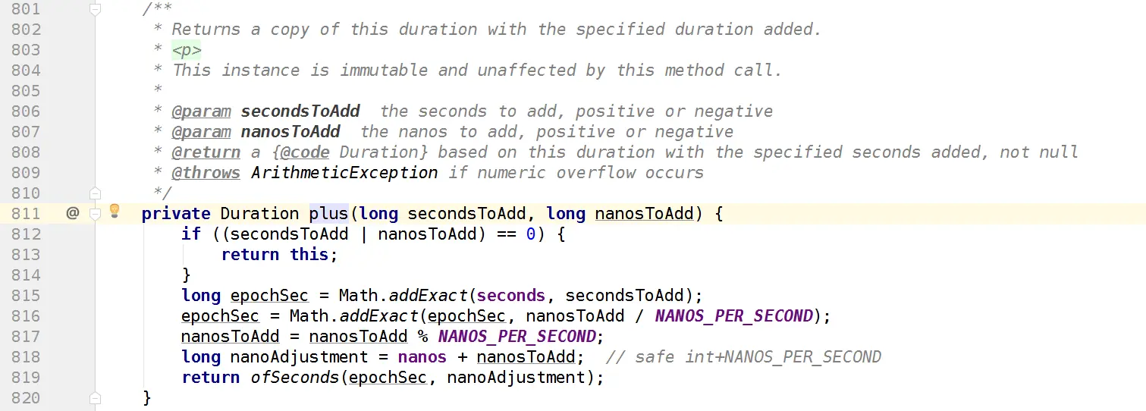This screenshot has width=1146, height=411.
Task: Click the @throws Javadoc tag
Action: point(206,172)
